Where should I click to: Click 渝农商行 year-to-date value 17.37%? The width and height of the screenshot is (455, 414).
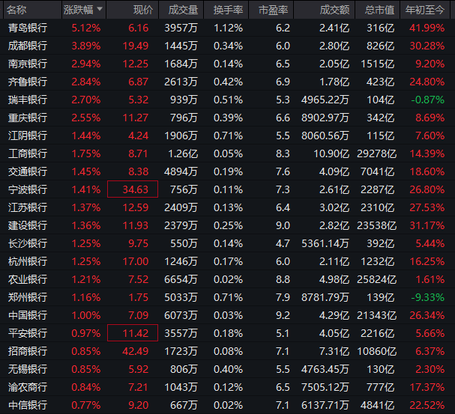pyautogui.click(x=427, y=387)
